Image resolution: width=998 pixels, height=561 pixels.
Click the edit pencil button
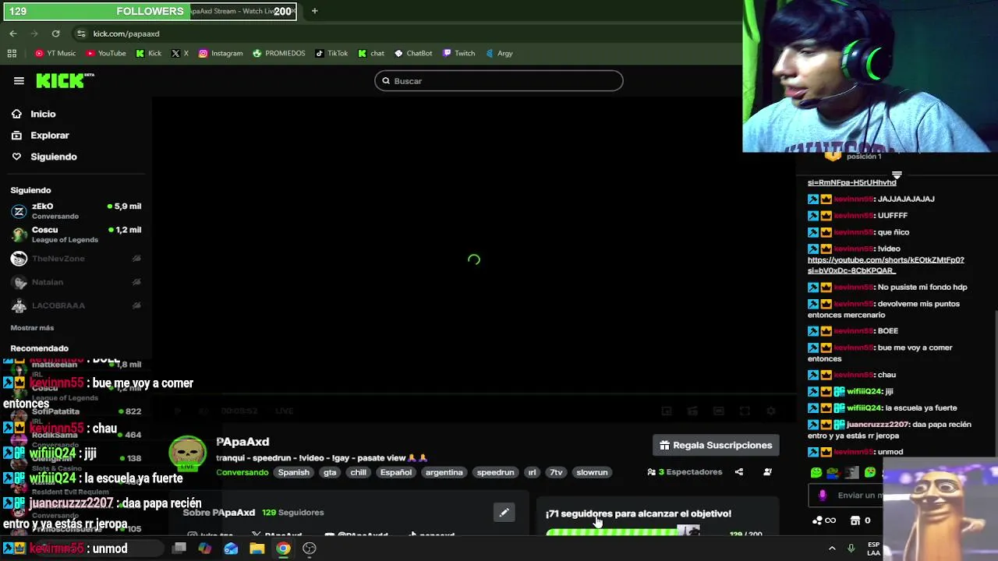pyautogui.click(x=504, y=513)
